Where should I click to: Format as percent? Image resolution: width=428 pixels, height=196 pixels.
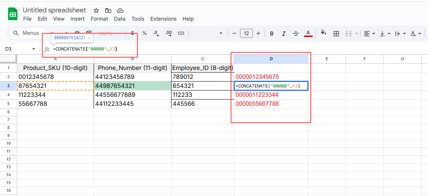pos(145,33)
